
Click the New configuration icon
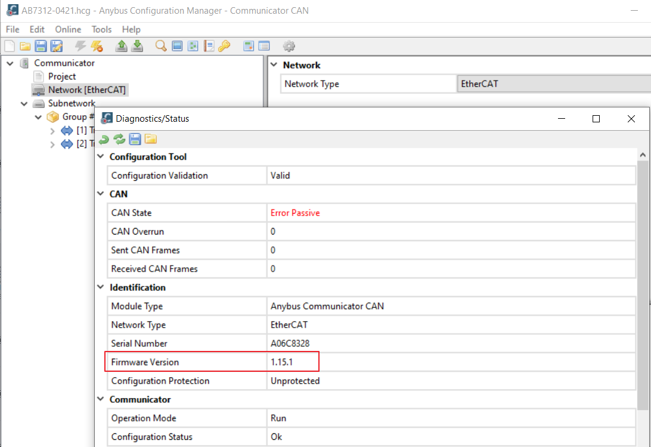(x=8, y=46)
